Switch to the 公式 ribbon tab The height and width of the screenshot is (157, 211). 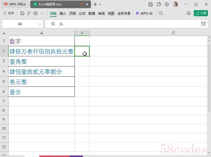pyautogui.click(x=82, y=13)
